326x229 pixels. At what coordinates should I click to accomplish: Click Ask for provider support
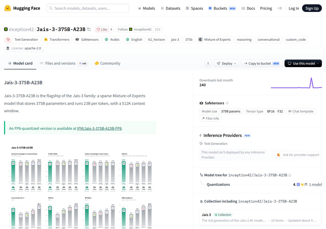pos(298,155)
